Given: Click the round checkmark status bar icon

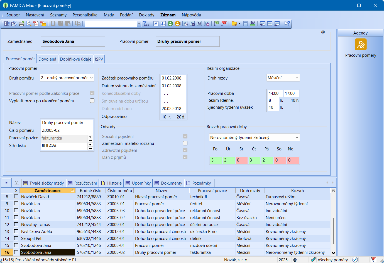Looking at the screenshot, I should tap(355, 260).
